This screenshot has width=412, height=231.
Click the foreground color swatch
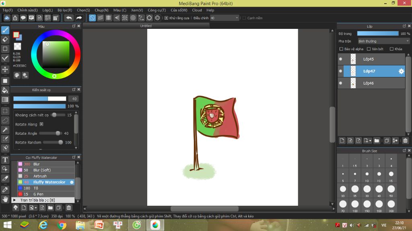[16, 34]
